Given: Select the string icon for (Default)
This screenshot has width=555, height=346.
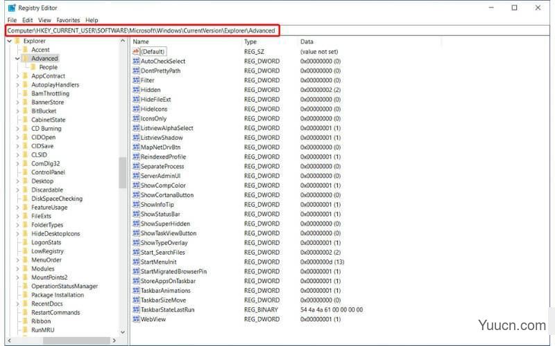Looking at the screenshot, I should click(136, 51).
